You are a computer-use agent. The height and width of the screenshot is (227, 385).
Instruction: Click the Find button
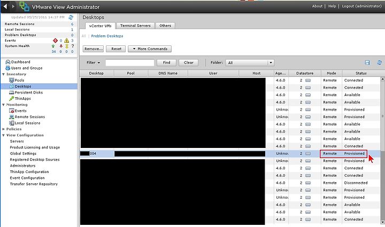(166, 62)
